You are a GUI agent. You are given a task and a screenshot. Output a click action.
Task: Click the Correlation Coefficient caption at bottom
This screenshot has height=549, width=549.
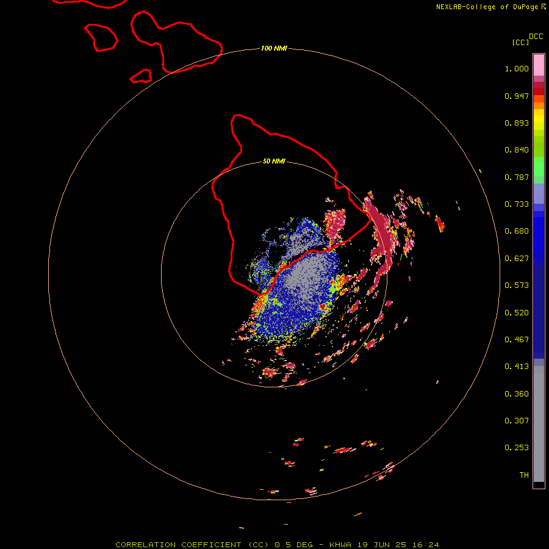click(277, 545)
